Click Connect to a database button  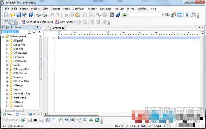(37, 22)
